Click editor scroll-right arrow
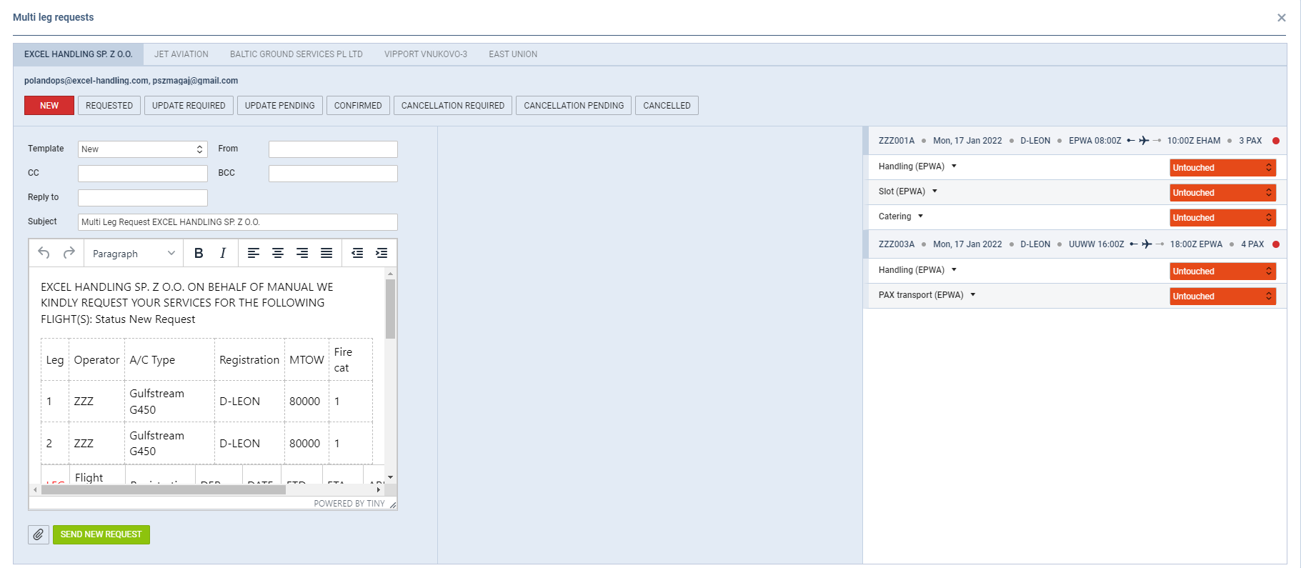The image size is (1301, 568). [379, 489]
